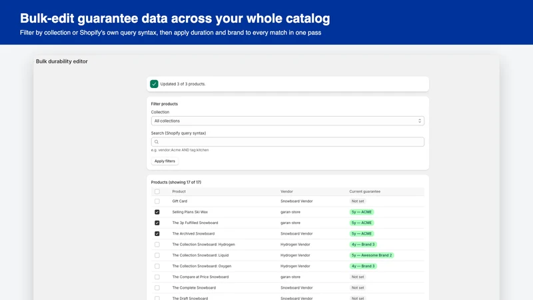Click the Apply filters button
Viewport: 533px width, 300px height.
click(165, 161)
